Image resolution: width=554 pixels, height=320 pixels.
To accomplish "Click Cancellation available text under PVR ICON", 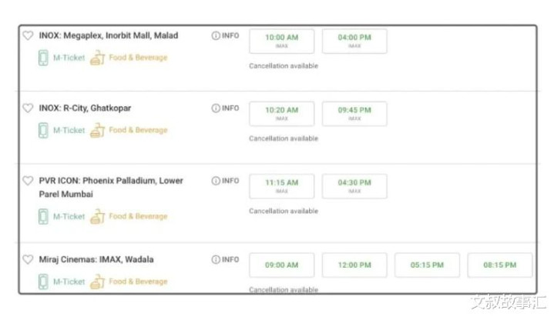I will point(284,211).
